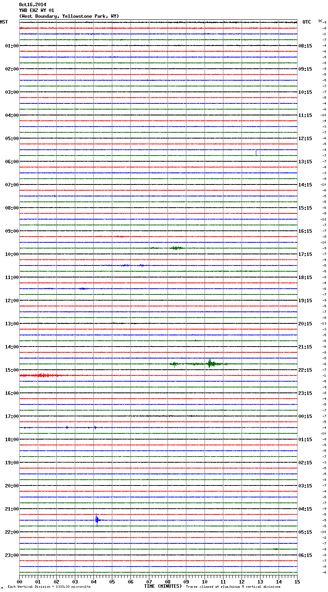The image size is (328, 592).
Task: Select the YWB EHZ WY 01 station label
Action: 36,10
